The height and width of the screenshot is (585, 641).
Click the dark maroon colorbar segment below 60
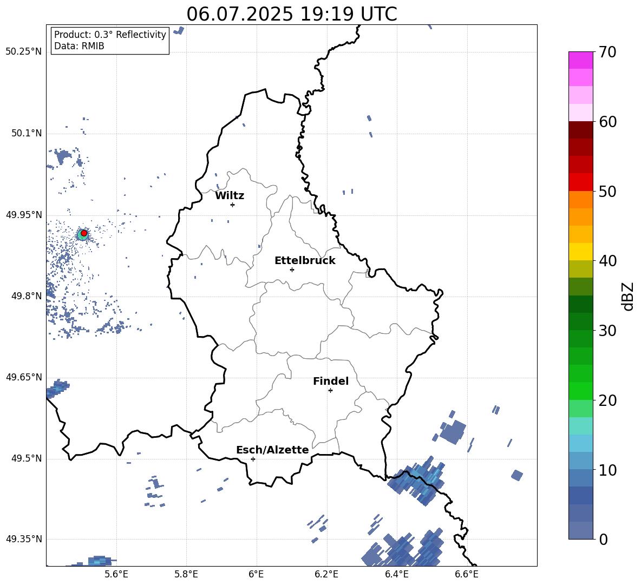click(581, 130)
